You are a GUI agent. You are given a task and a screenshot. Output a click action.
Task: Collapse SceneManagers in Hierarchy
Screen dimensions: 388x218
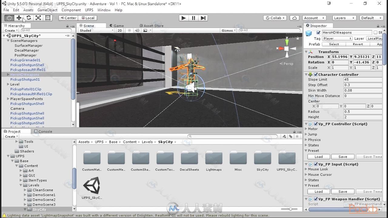pyautogui.click(x=8, y=41)
